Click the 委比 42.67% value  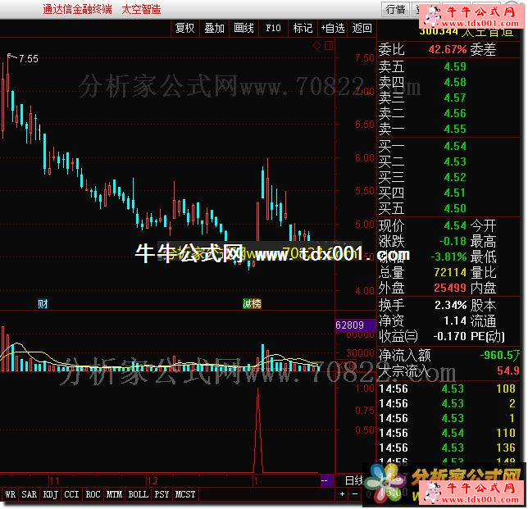(x=447, y=49)
